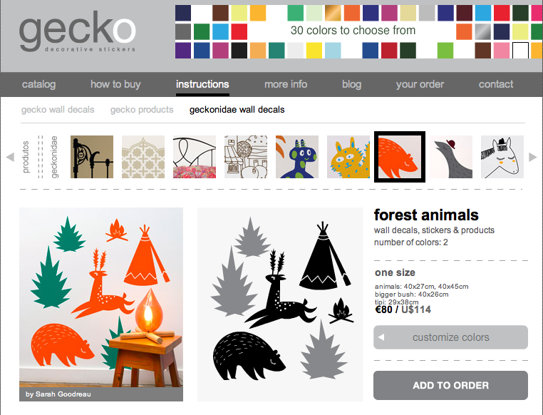Select the beige Moroccan pattern thumbnail
The width and height of the screenshot is (543, 415).
(143, 157)
